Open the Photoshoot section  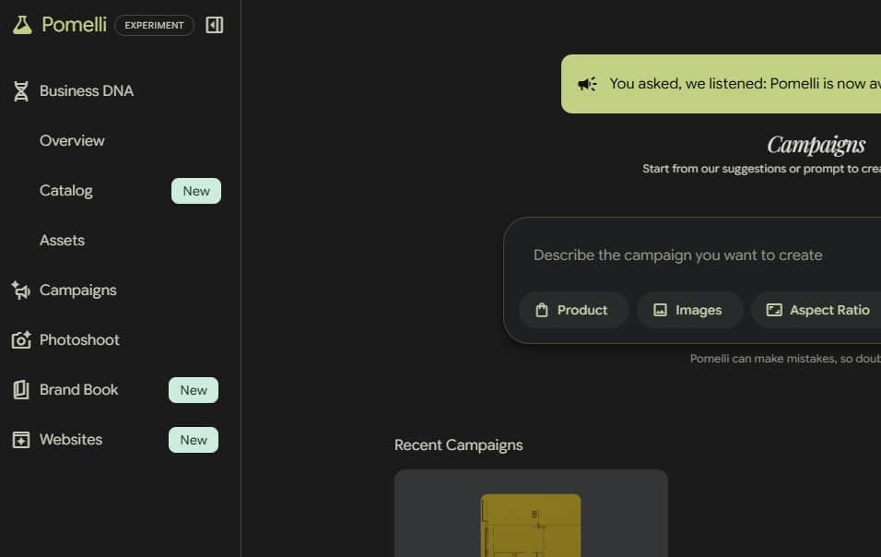tap(79, 340)
